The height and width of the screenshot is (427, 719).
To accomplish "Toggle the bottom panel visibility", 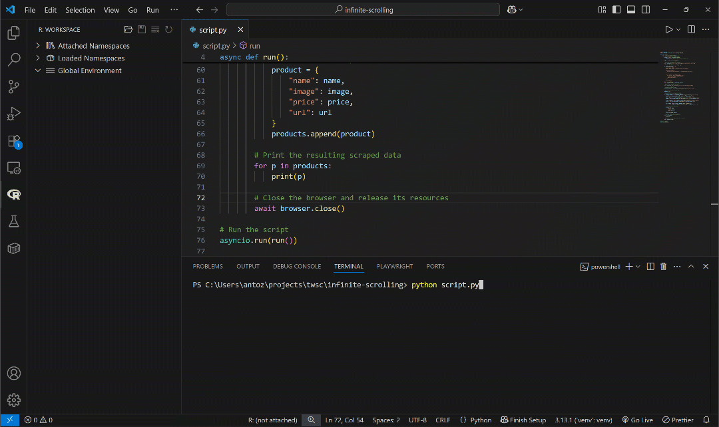I will [630, 10].
